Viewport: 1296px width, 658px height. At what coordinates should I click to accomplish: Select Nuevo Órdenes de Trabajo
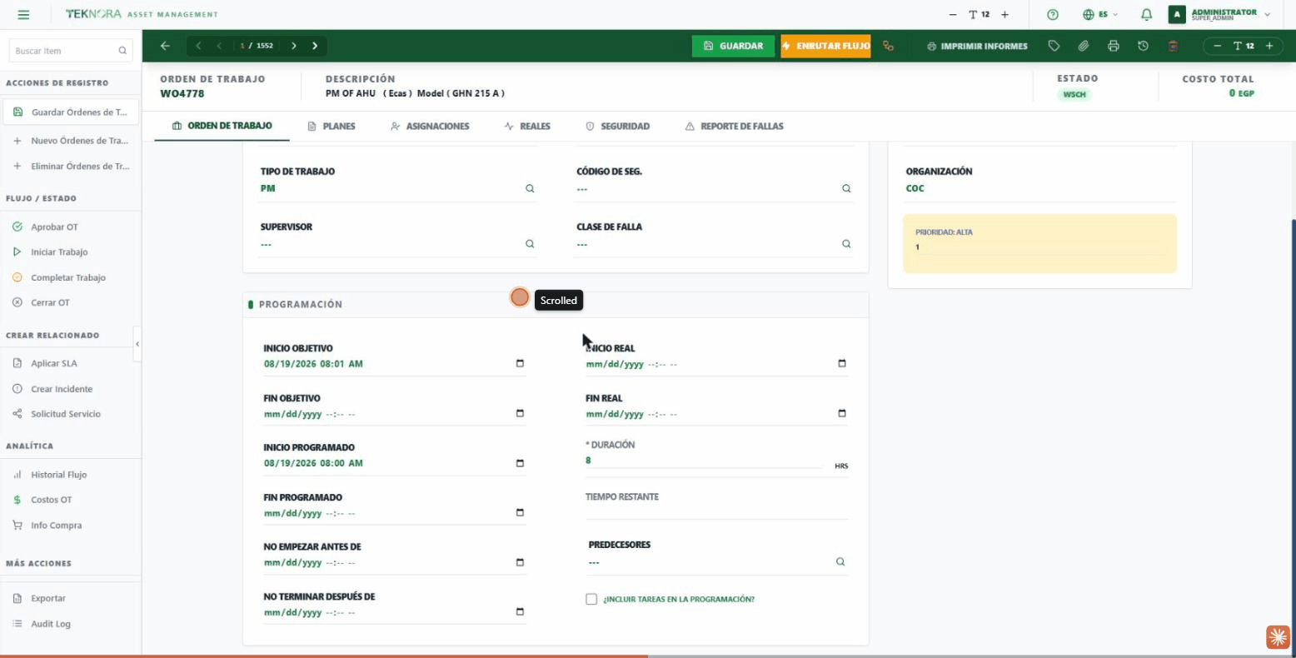[x=71, y=141]
